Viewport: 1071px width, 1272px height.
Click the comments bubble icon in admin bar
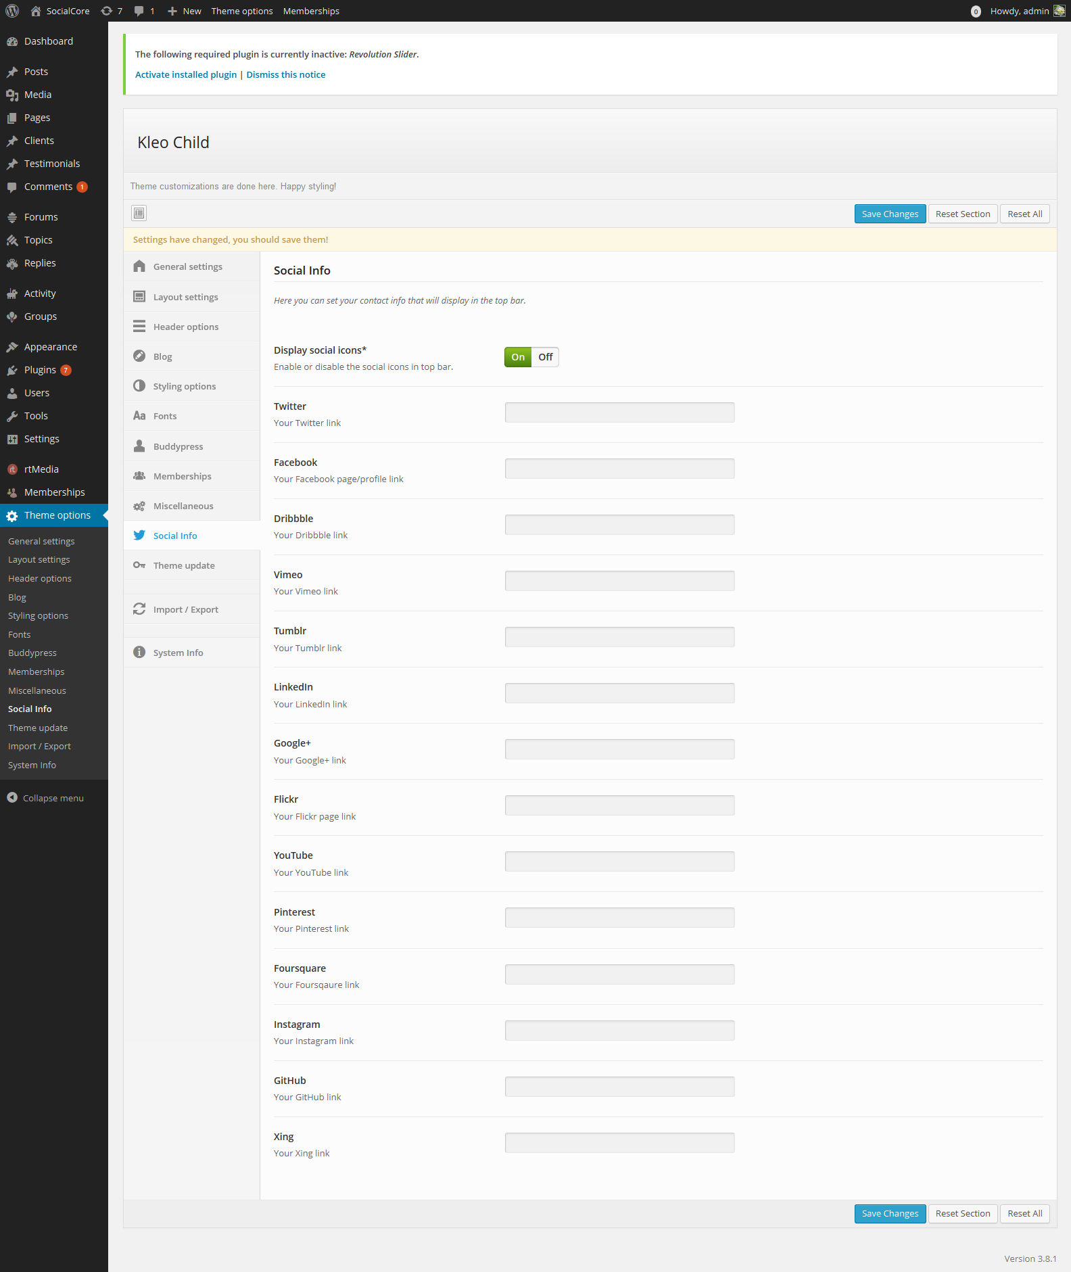tap(139, 11)
